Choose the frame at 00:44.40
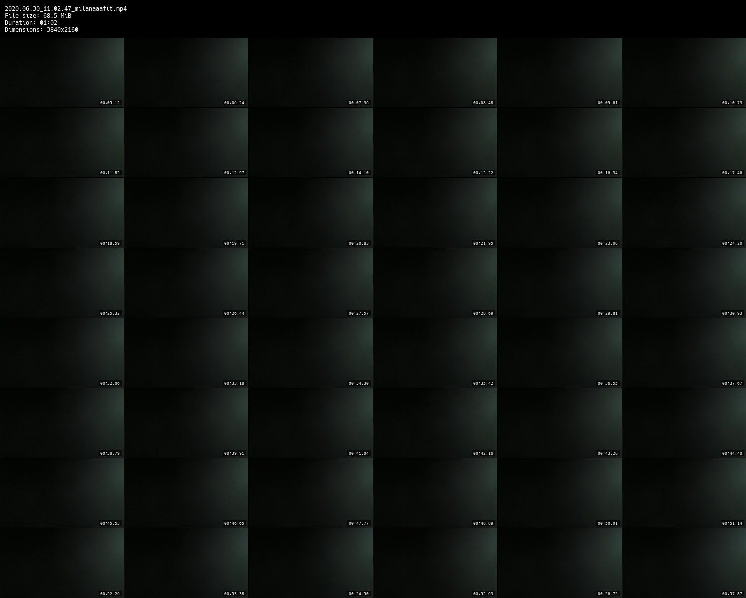The image size is (746, 598). pos(684,423)
